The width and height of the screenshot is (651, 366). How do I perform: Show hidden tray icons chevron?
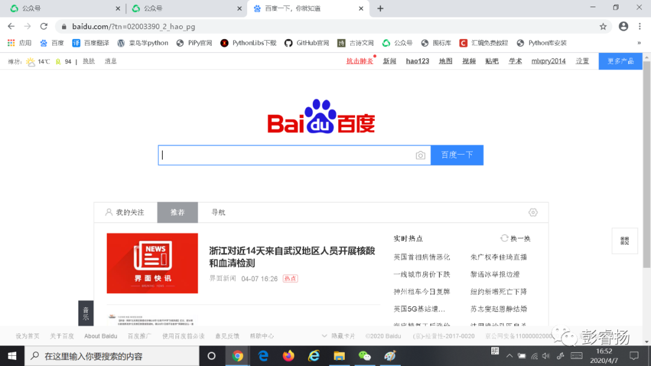click(x=509, y=356)
